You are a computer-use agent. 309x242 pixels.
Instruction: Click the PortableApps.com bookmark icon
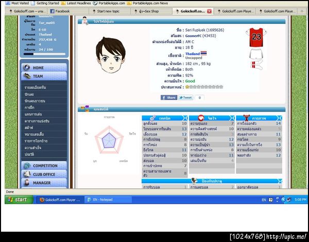click(95, 3)
